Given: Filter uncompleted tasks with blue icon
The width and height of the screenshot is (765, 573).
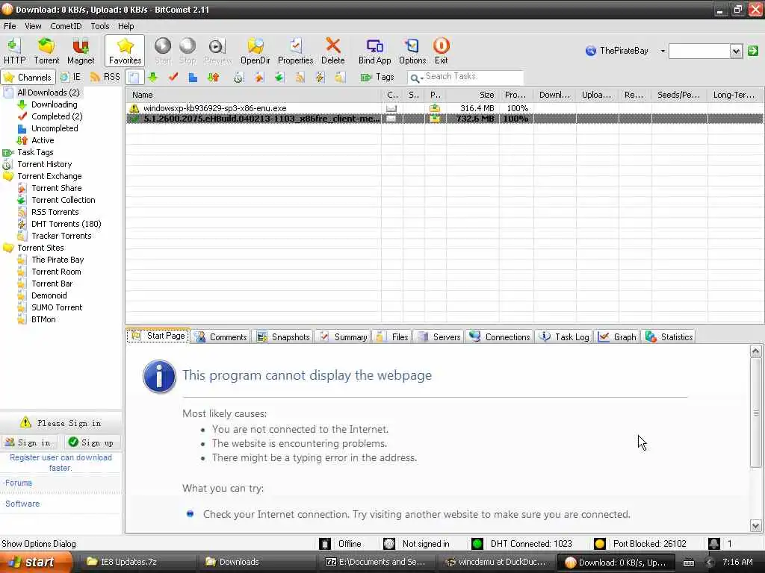Looking at the screenshot, I should 193,77.
